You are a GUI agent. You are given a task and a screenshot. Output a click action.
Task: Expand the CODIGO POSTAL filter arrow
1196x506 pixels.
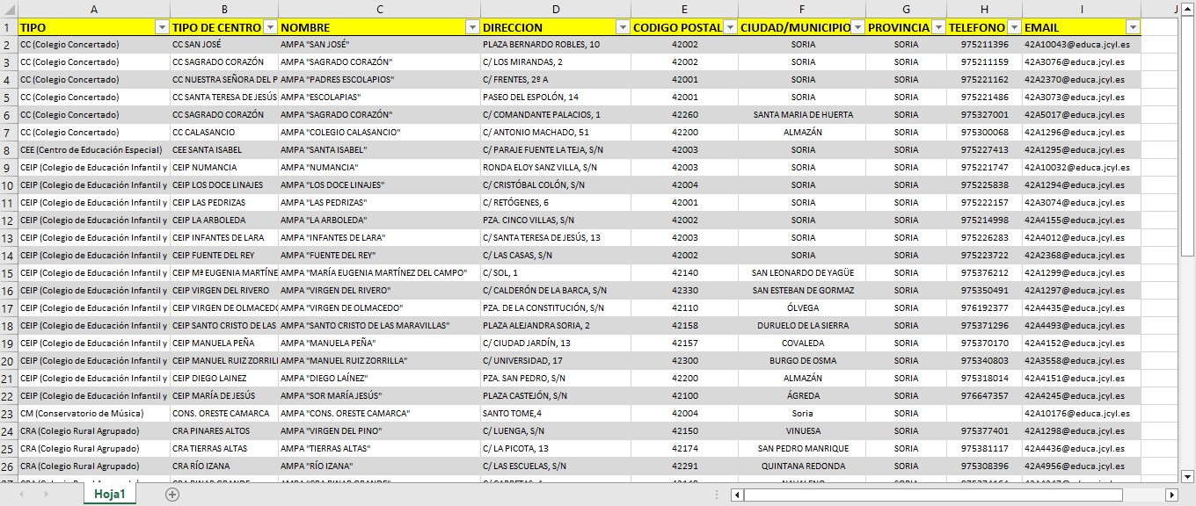(x=730, y=27)
